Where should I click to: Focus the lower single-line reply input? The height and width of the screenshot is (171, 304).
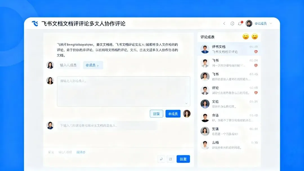(107, 126)
